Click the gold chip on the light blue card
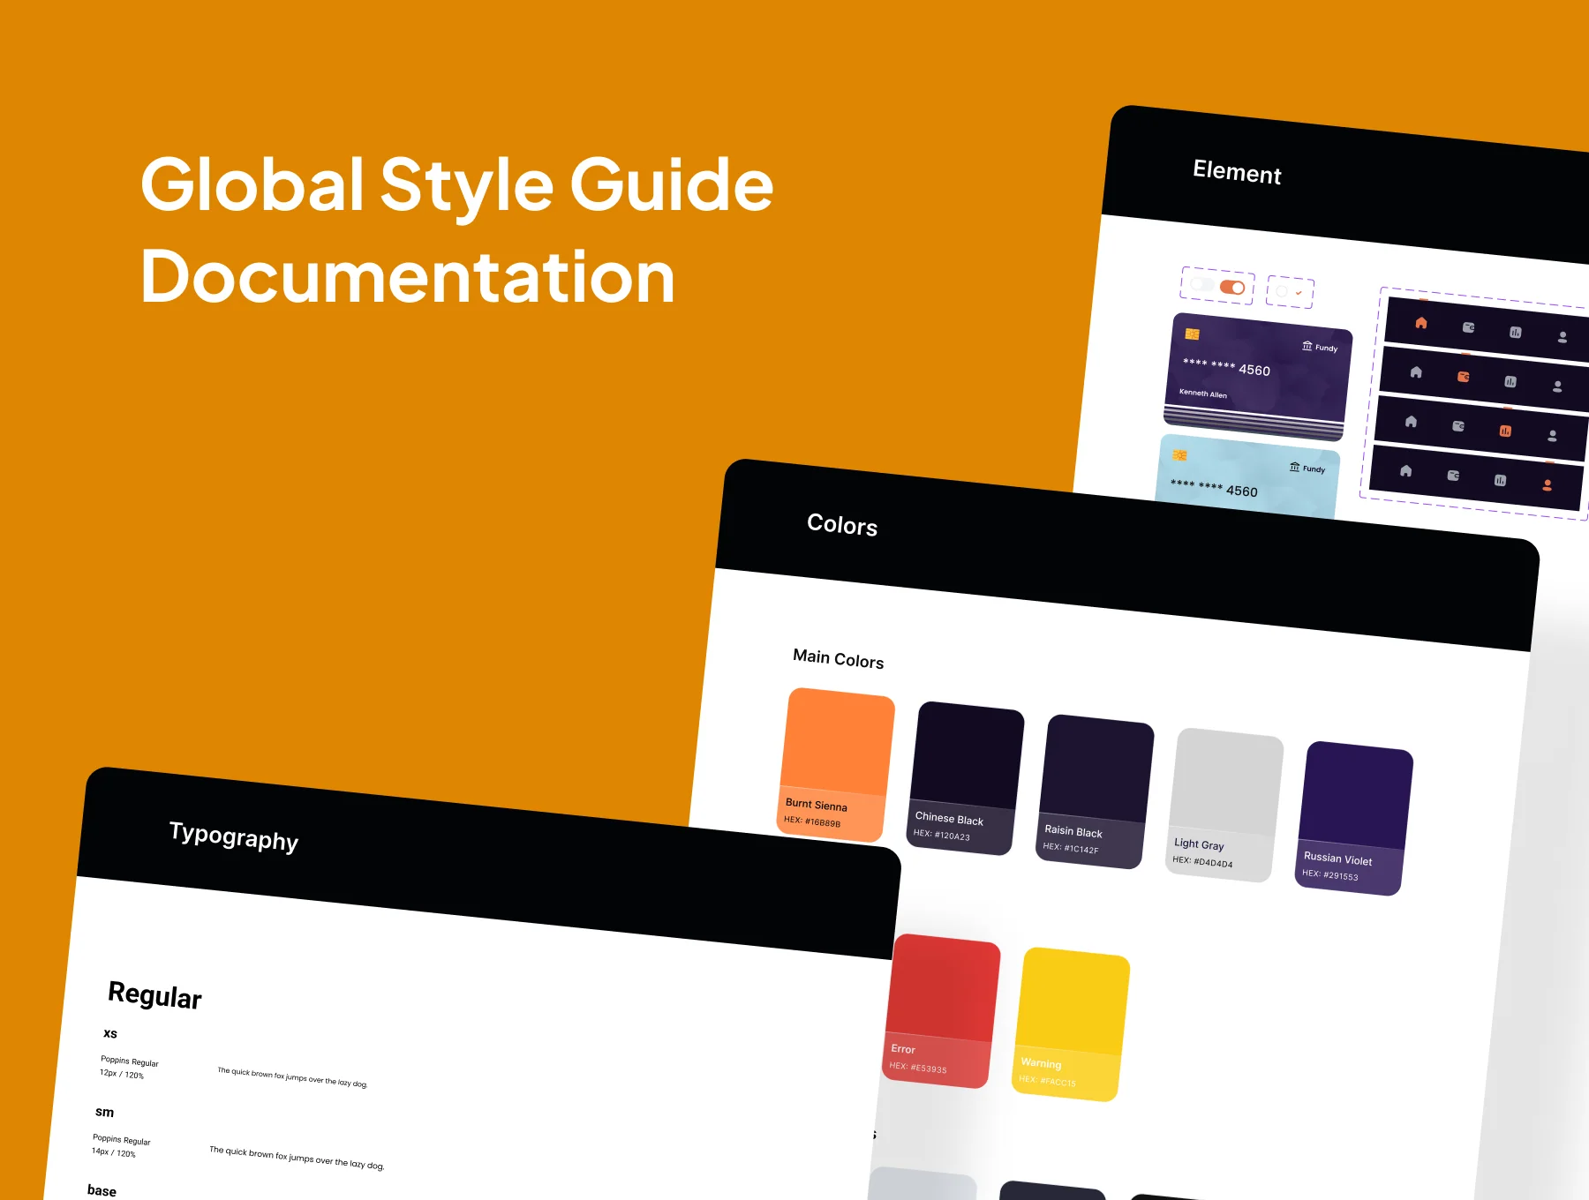The image size is (1589, 1200). 1179,455
